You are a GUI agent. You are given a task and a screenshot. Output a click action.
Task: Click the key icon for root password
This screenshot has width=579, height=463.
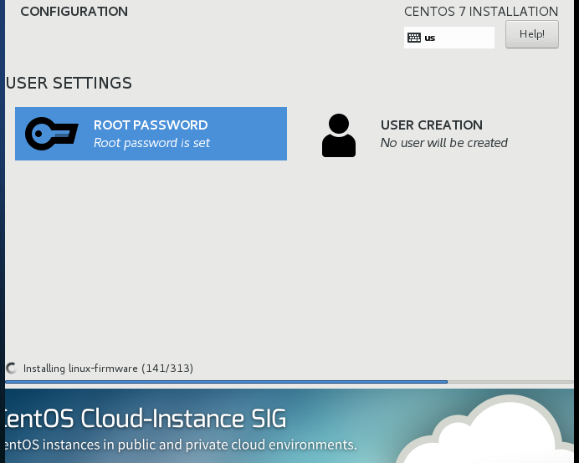pyautogui.click(x=51, y=134)
